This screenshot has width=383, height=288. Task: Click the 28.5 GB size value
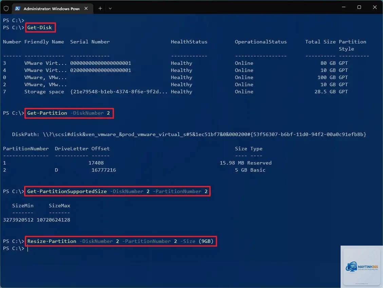coord(325,92)
